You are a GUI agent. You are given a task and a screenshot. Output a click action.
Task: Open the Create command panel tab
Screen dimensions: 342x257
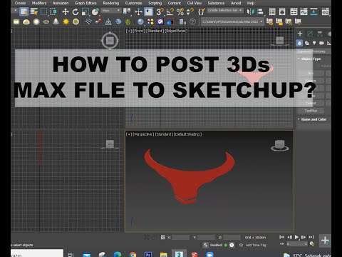tap(300, 34)
